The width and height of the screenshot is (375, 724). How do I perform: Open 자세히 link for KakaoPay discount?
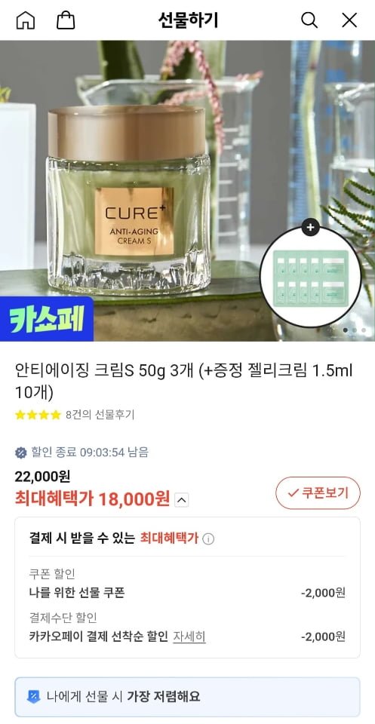pos(189,637)
